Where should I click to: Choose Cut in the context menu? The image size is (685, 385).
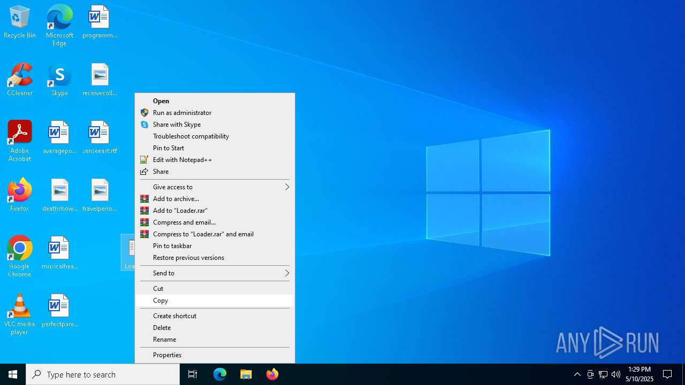pyautogui.click(x=215, y=289)
